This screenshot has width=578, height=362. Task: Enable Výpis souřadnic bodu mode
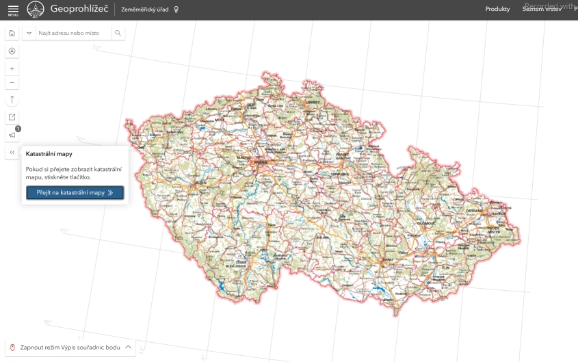click(x=65, y=348)
